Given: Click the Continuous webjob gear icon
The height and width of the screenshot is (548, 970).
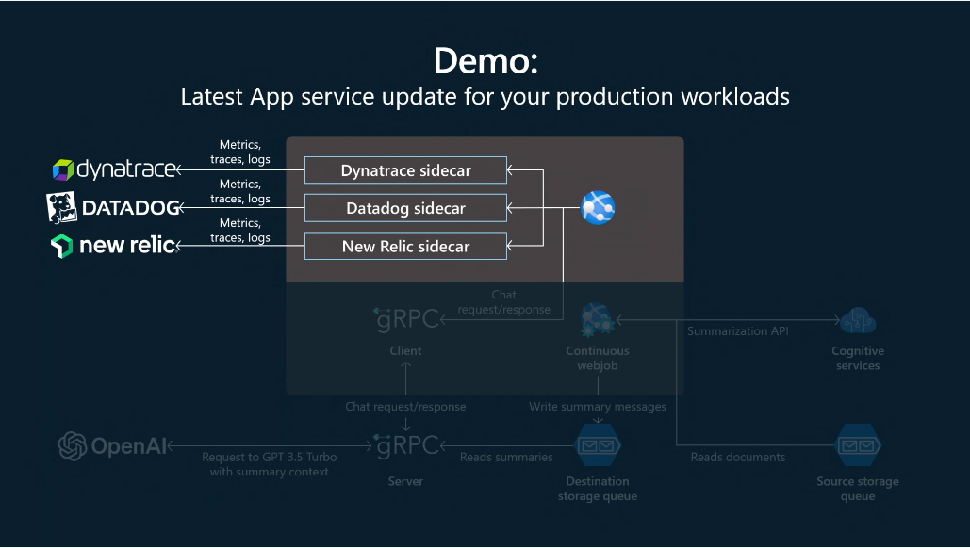Looking at the screenshot, I should tap(597, 320).
